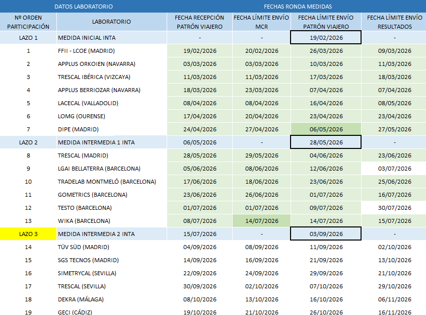Select FECHA LÍMITE ENVÍO MCR header

(x=261, y=22)
